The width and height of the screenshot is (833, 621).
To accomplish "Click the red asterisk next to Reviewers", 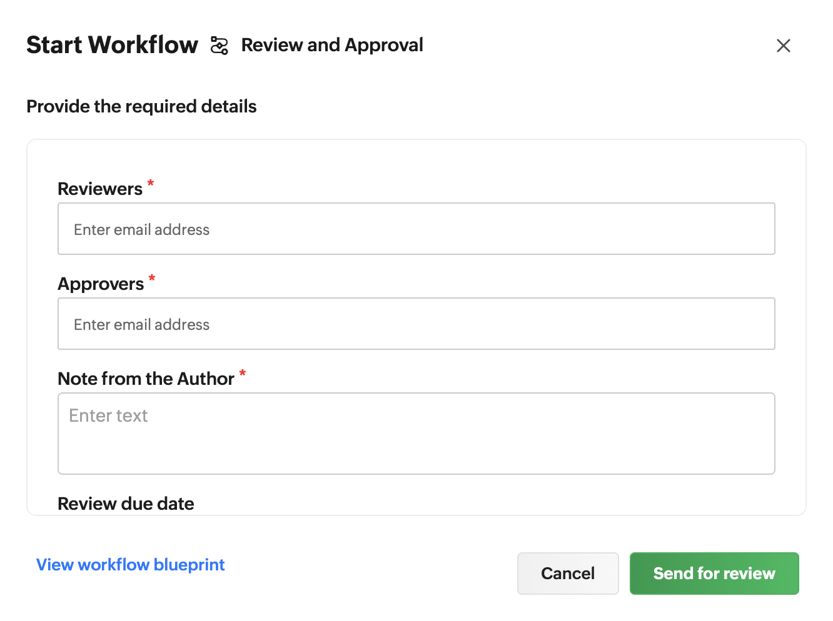I will (x=150, y=183).
